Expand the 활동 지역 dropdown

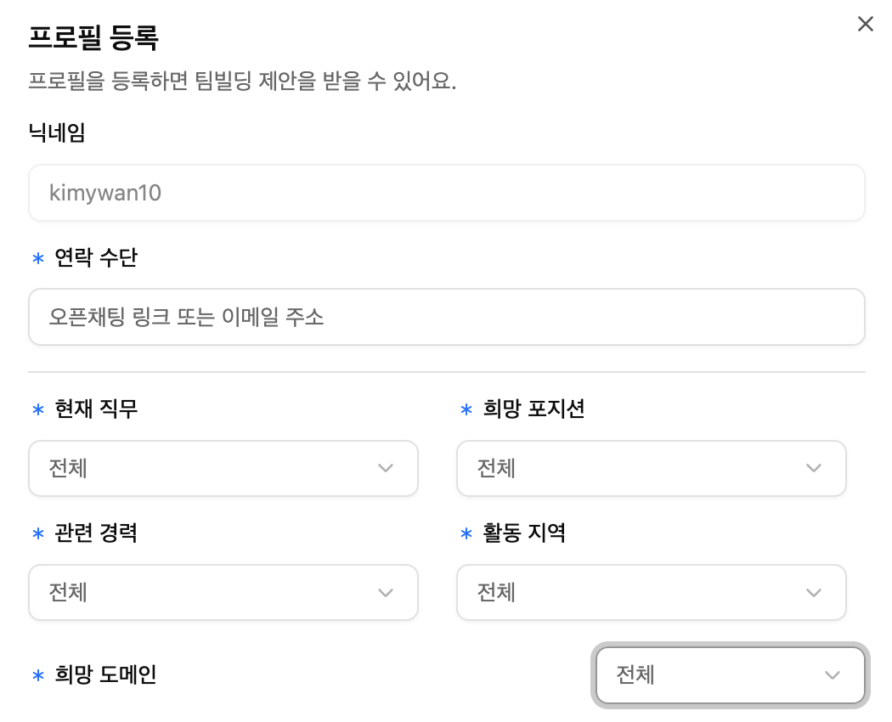tap(651, 592)
